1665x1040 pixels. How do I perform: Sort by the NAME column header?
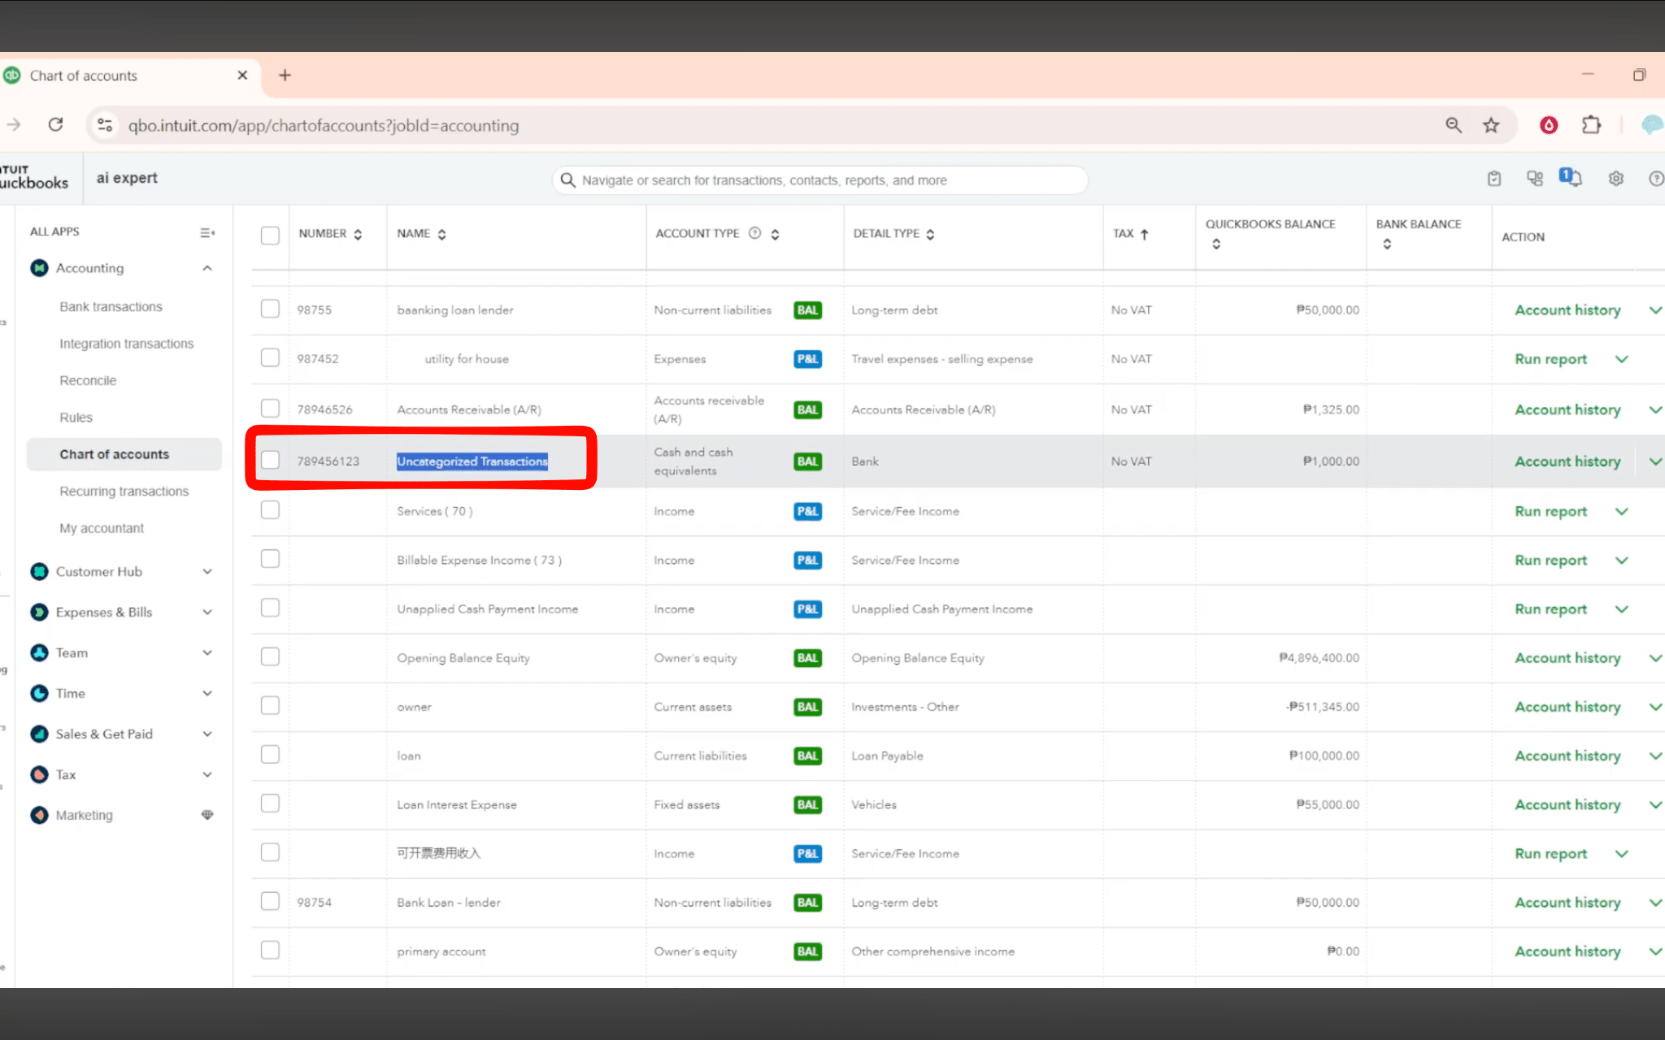click(421, 233)
